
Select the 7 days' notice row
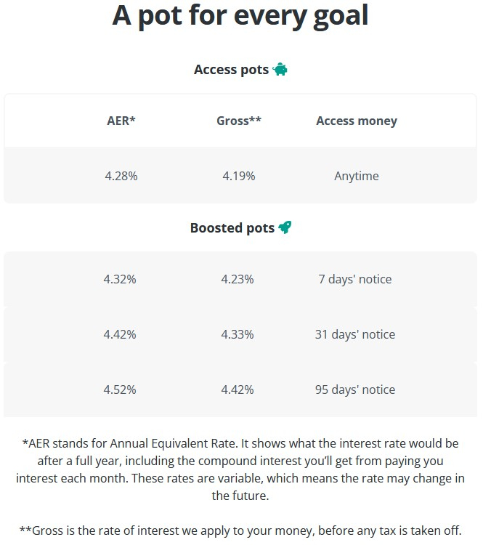[240, 279]
